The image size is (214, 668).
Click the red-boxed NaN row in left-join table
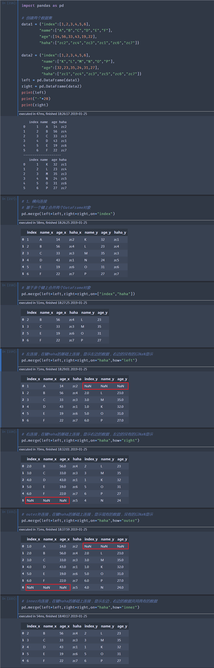point(105,386)
